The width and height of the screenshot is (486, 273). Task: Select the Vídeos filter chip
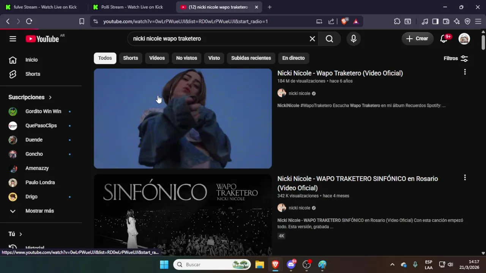[x=157, y=58]
